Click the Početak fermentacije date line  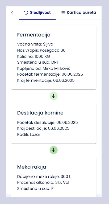(50, 74)
